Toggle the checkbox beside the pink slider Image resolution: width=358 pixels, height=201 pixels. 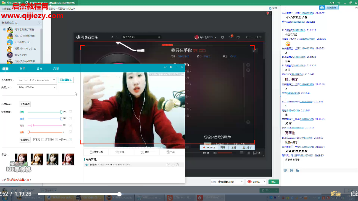[x=71, y=125]
